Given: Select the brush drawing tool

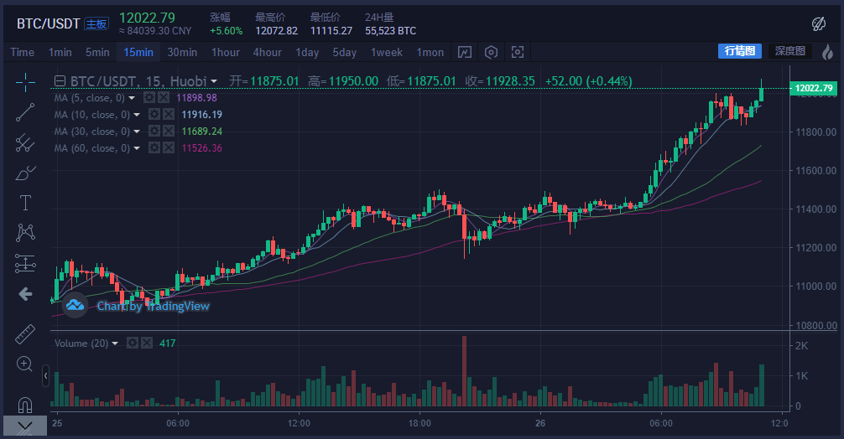Looking at the screenshot, I should (x=25, y=173).
